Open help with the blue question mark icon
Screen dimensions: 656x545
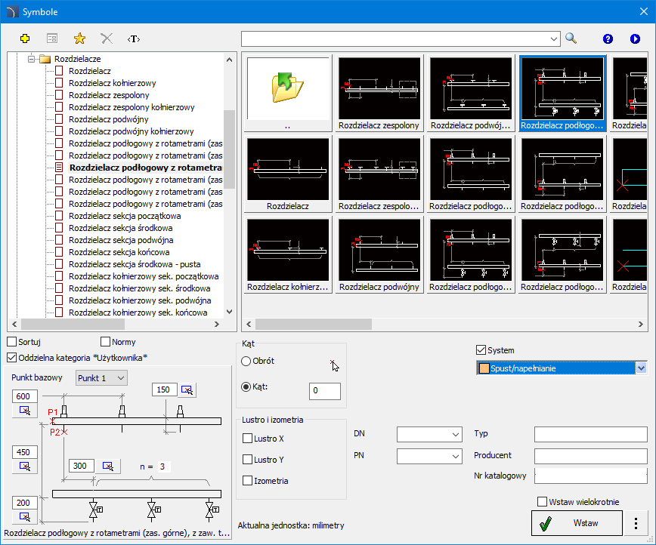[608, 38]
